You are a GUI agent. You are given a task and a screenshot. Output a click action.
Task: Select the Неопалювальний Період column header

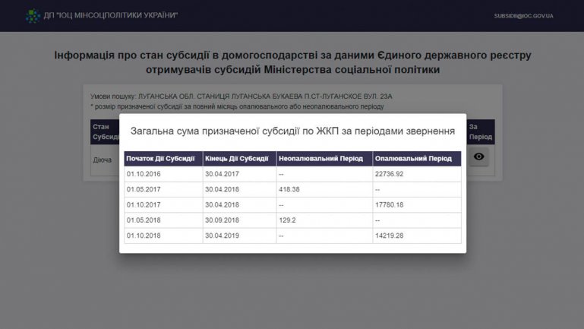[x=324, y=159]
